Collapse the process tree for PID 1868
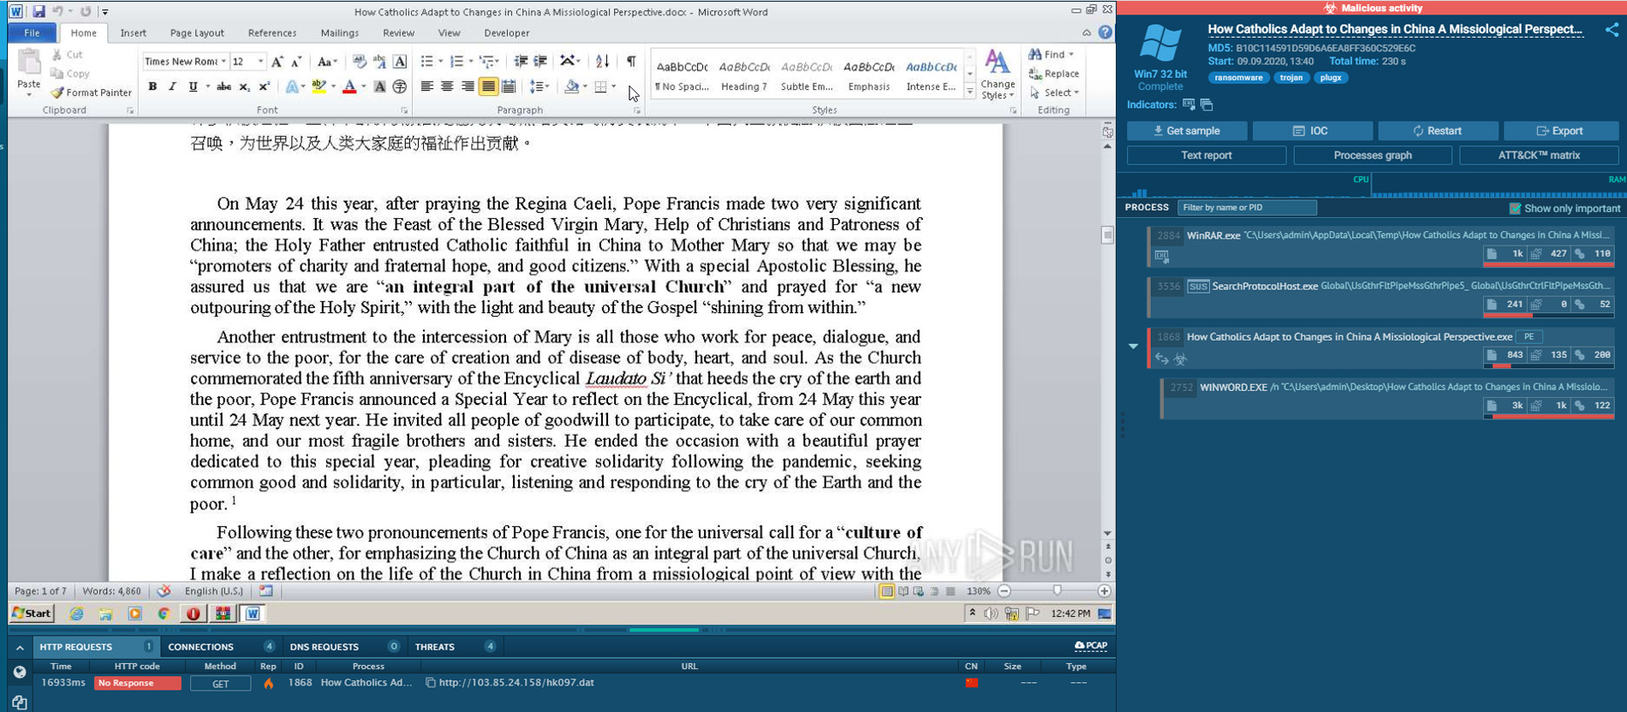This screenshot has width=1627, height=712. [x=1133, y=347]
